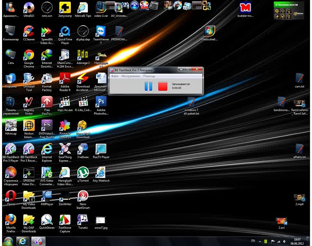312x246 pixels.
Task: Select the µTorrent desktop icon
Action: tap(83, 175)
